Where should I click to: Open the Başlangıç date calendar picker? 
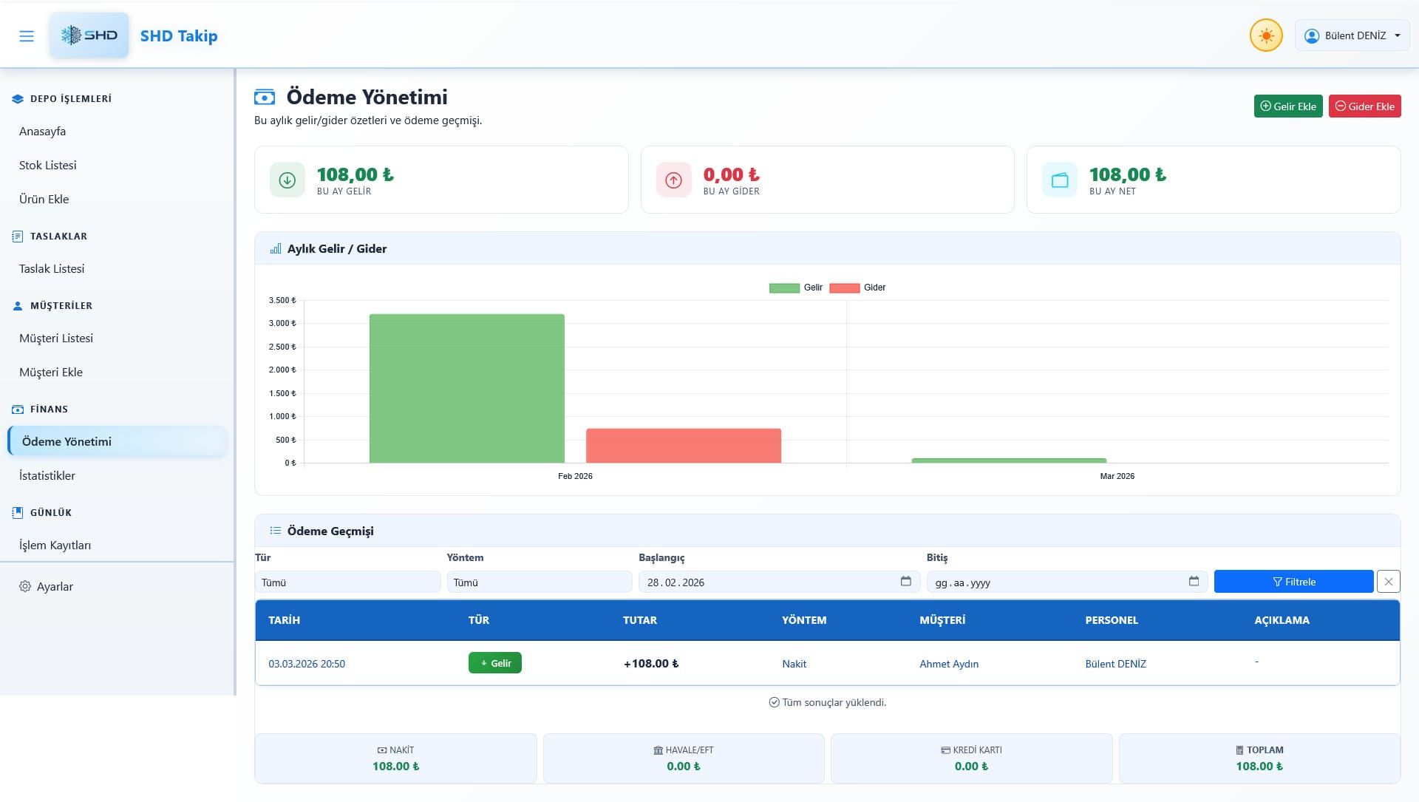coord(905,582)
